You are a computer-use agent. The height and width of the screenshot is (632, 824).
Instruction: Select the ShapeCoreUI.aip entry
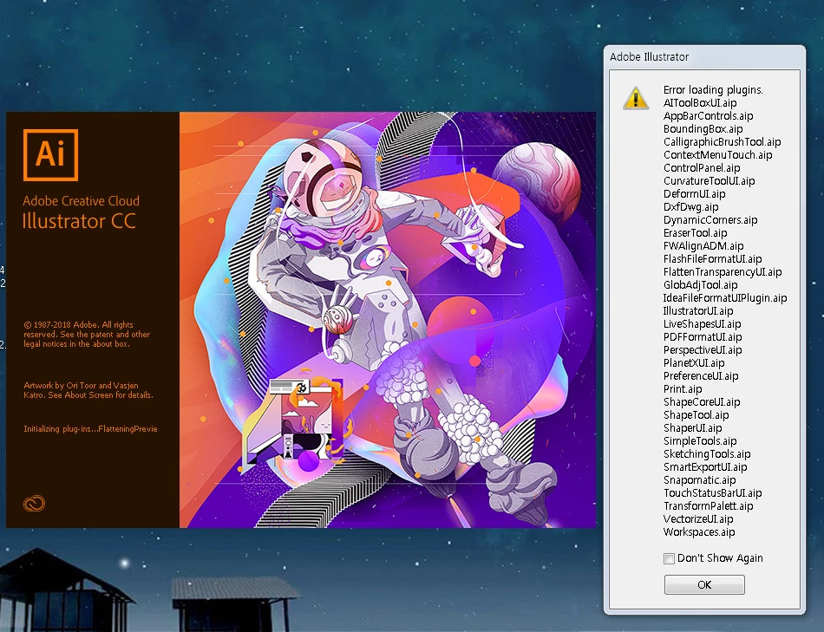[x=702, y=402]
